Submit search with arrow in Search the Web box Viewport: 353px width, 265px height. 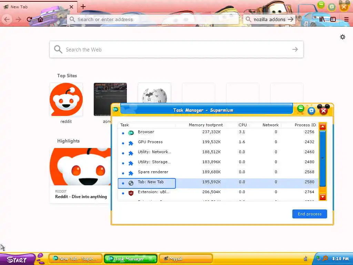point(295,49)
